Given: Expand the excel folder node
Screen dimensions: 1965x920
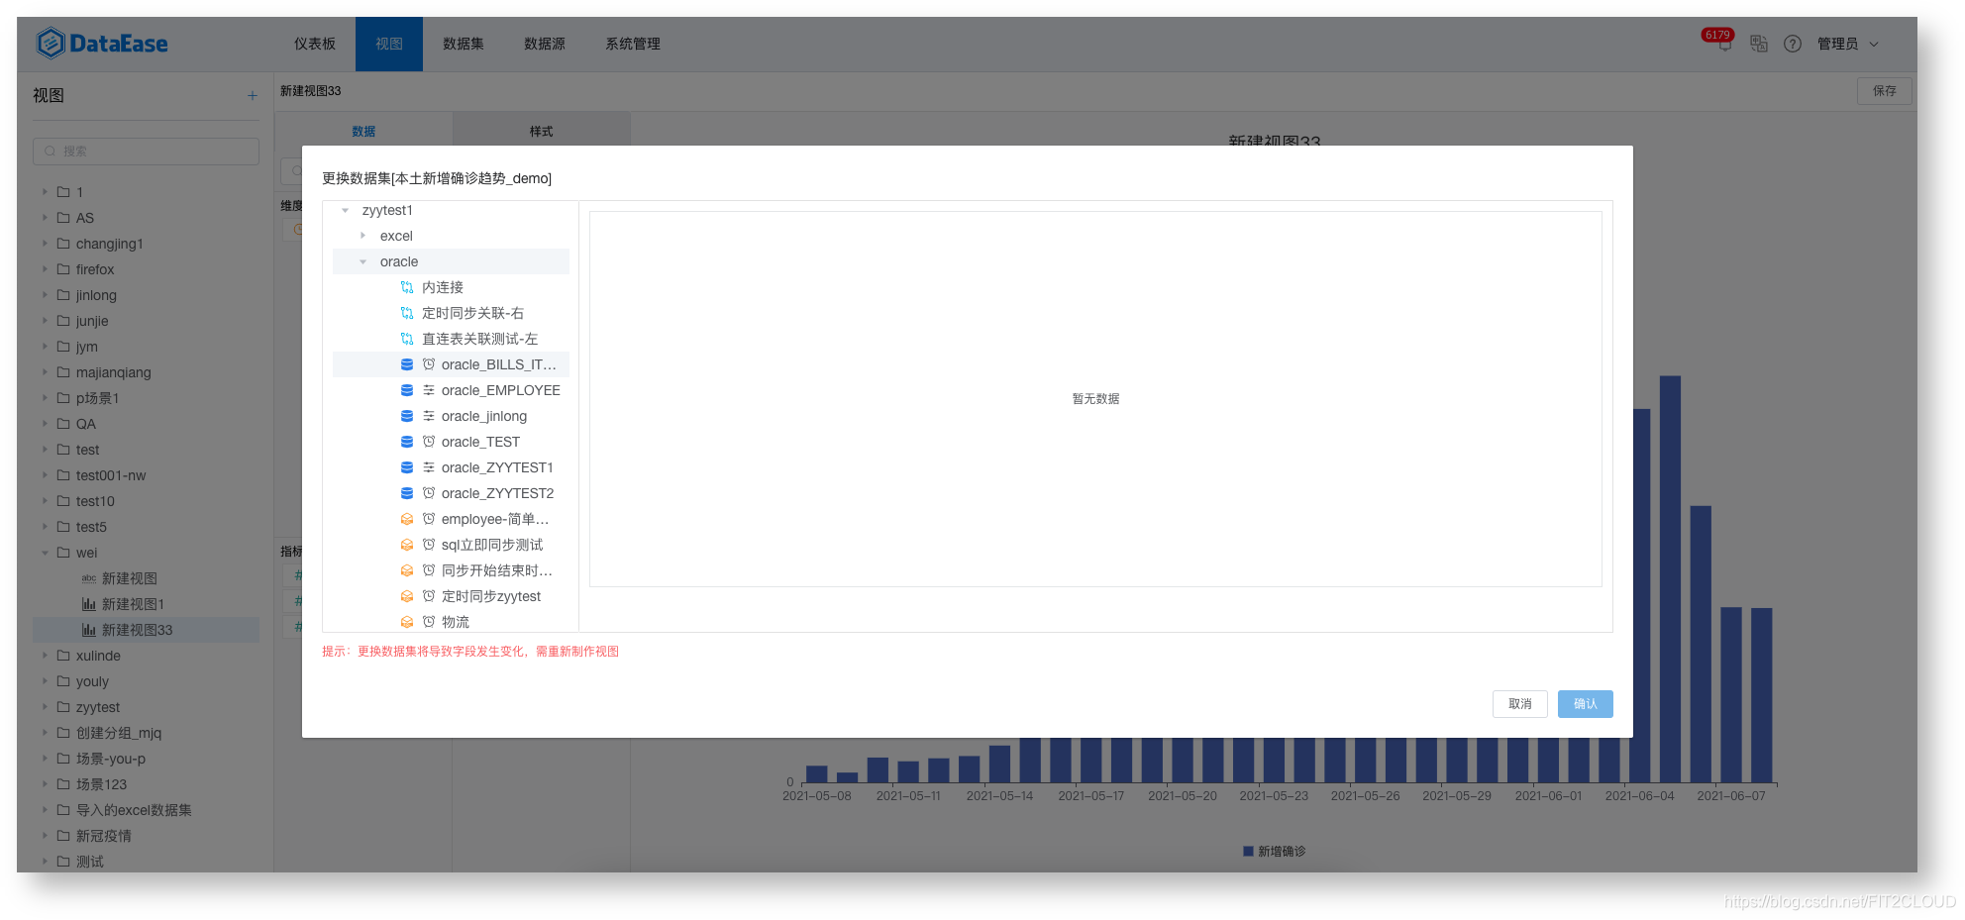Looking at the screenshot, I should pyautogui.click(x=362, y=236).
